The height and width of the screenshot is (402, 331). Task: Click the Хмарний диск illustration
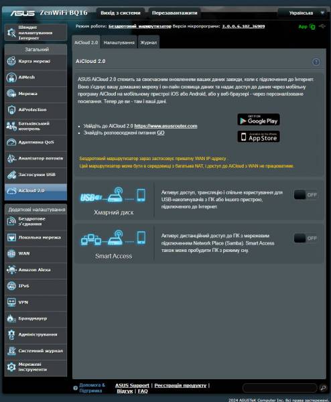pyautogui.click(x=113, y=195)
